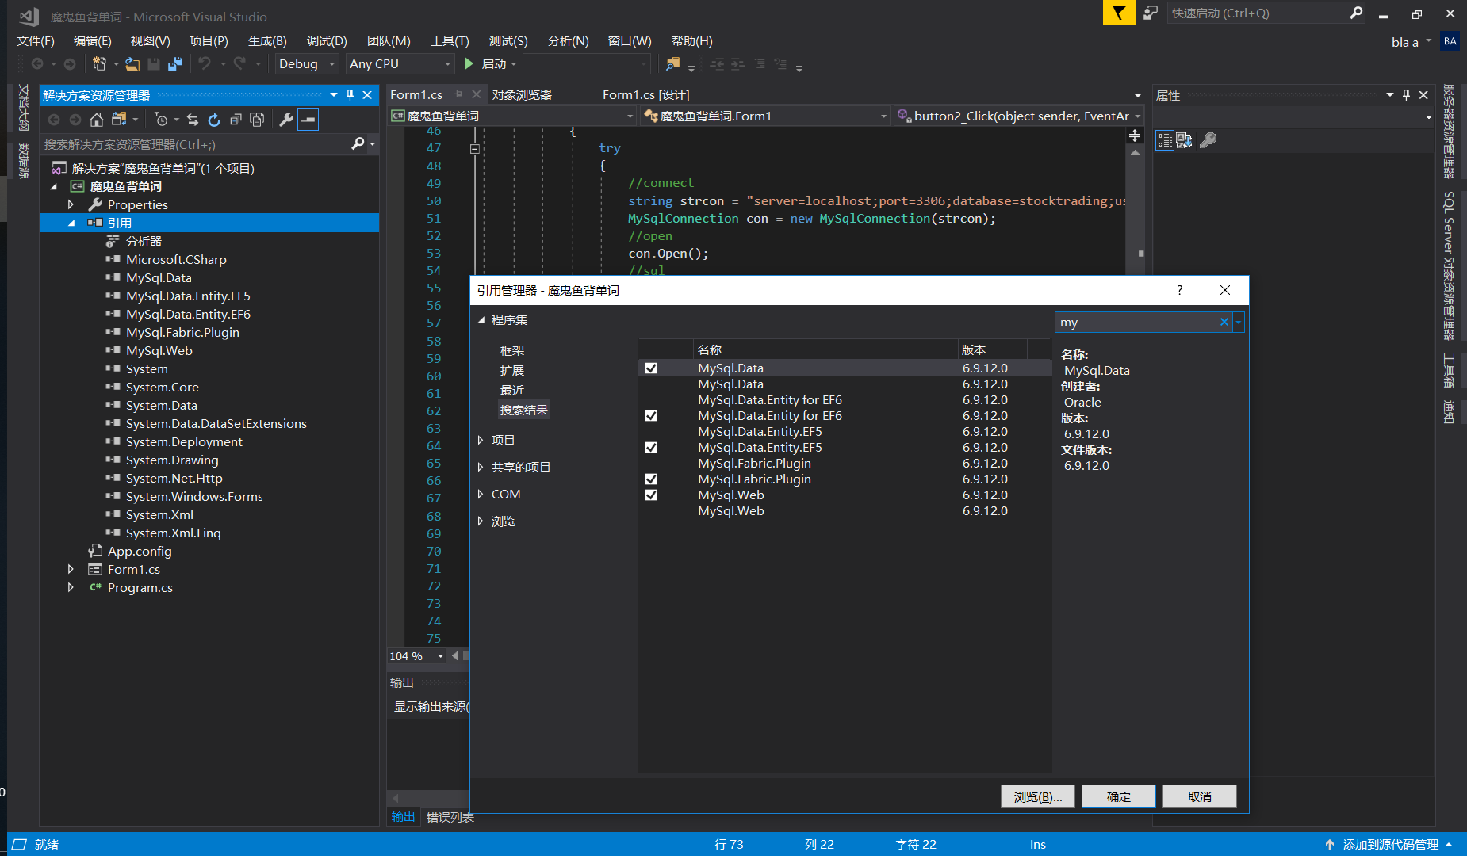Viewport: 1467px width, 863px height.
Task: Click the split editor icon above scrollbar
Action: point(1135,136)
